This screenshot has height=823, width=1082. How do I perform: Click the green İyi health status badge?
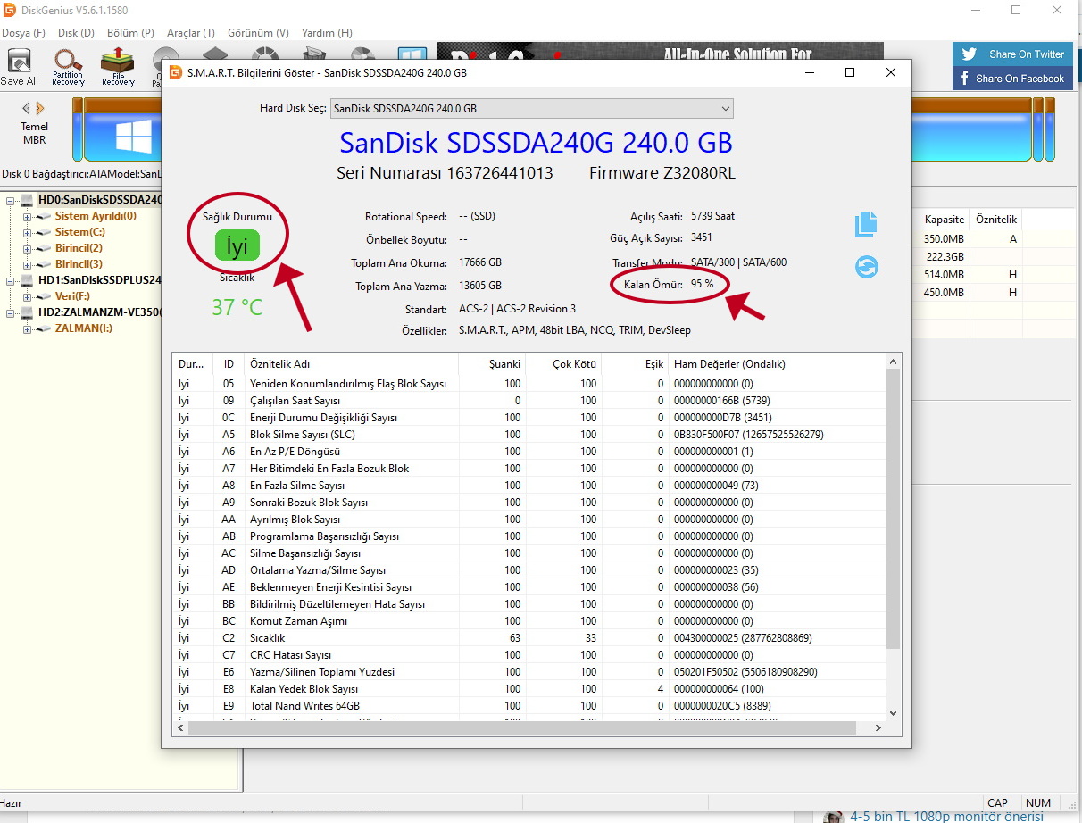coord(237,245)
